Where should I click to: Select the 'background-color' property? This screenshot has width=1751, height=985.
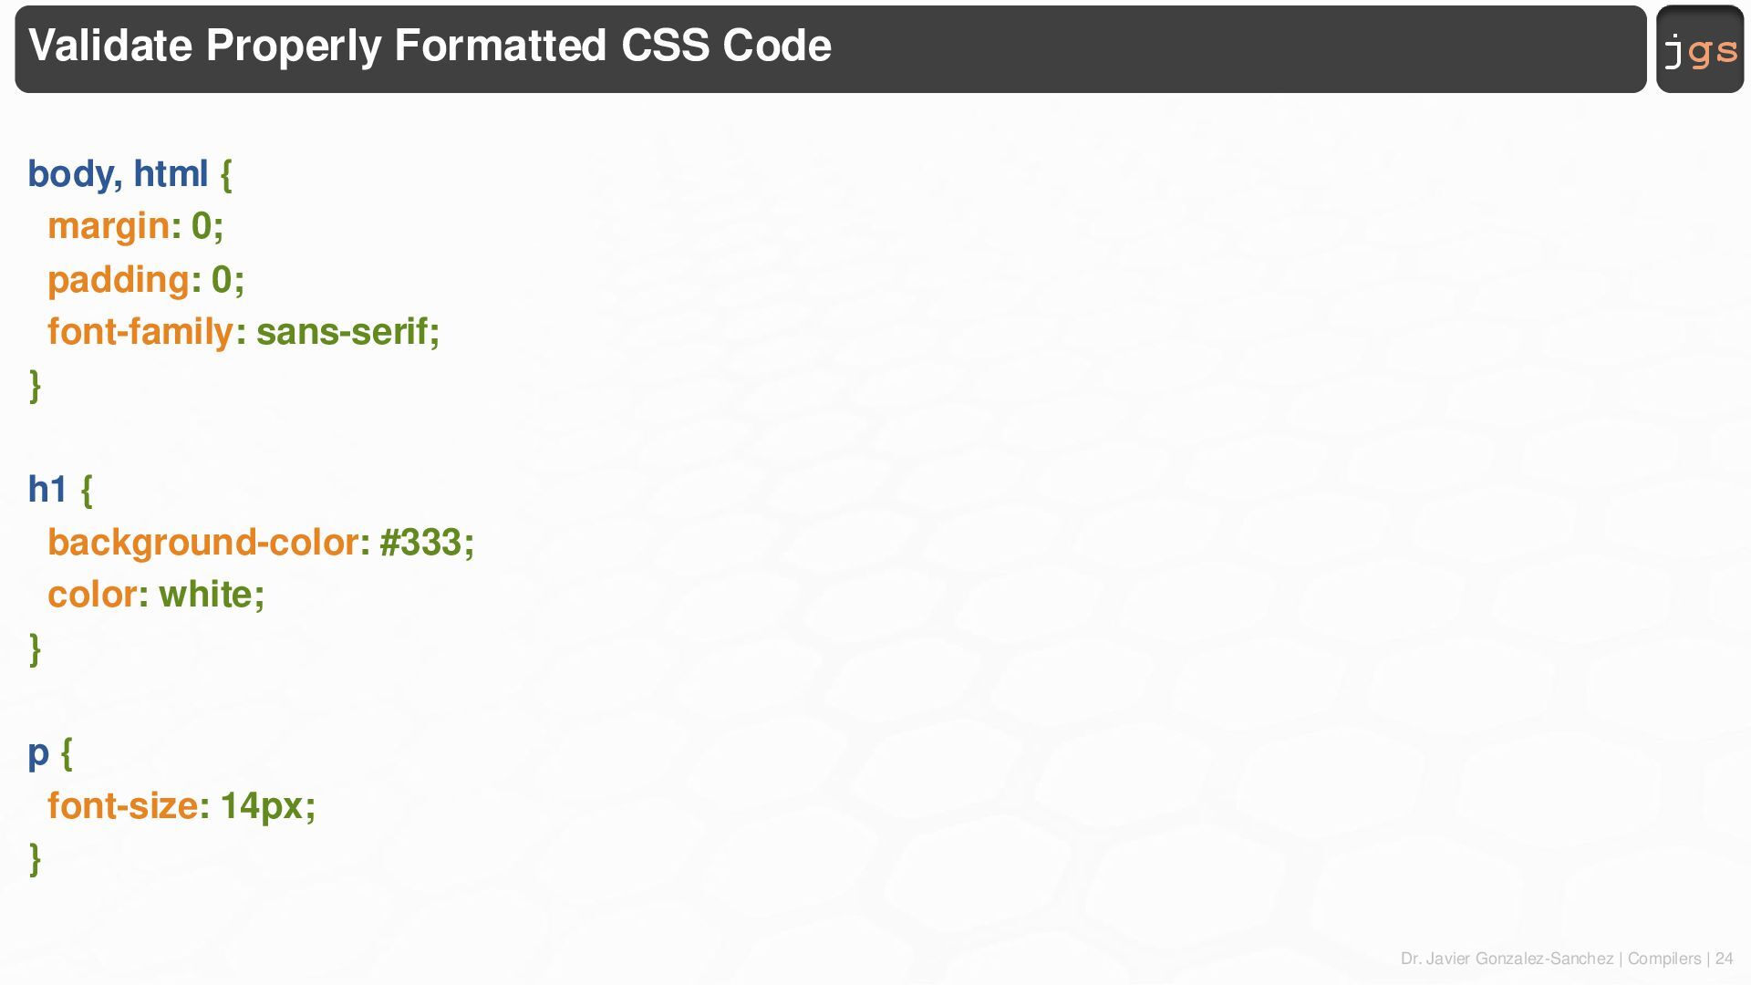(x=203, y=543)
